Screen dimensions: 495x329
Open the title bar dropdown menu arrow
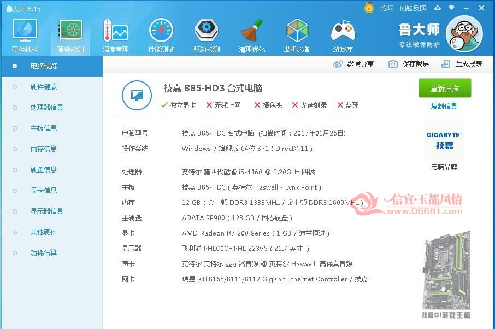click(452, 8)
